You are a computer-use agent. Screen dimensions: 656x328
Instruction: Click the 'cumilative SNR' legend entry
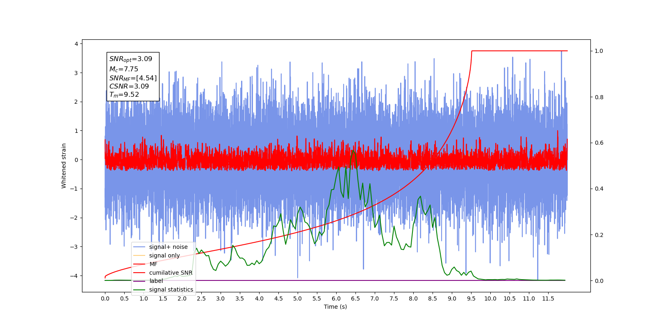pyautogui.click(x=163, y=273)
